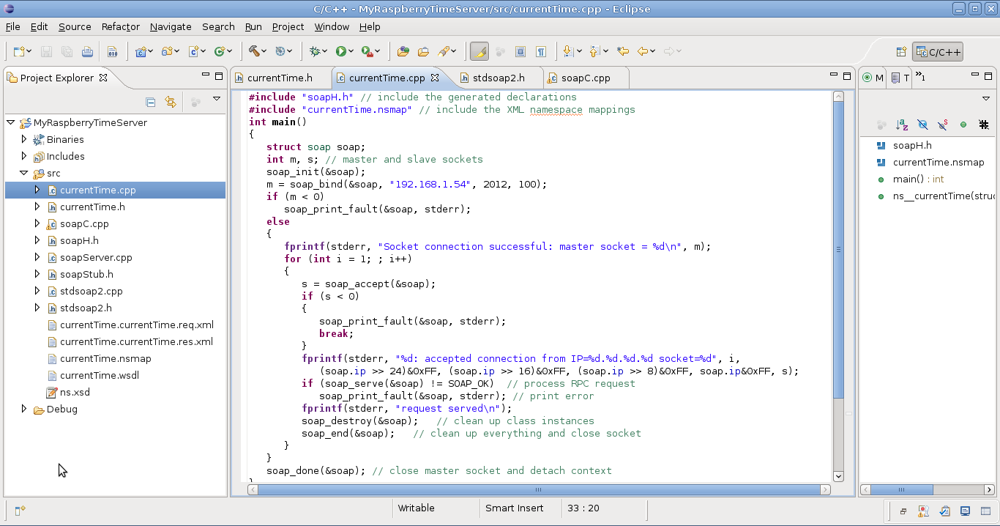The image size is (1000, 526).
Task: Toggle alphabetical sort in the Outline view
Action: point(902,125)
